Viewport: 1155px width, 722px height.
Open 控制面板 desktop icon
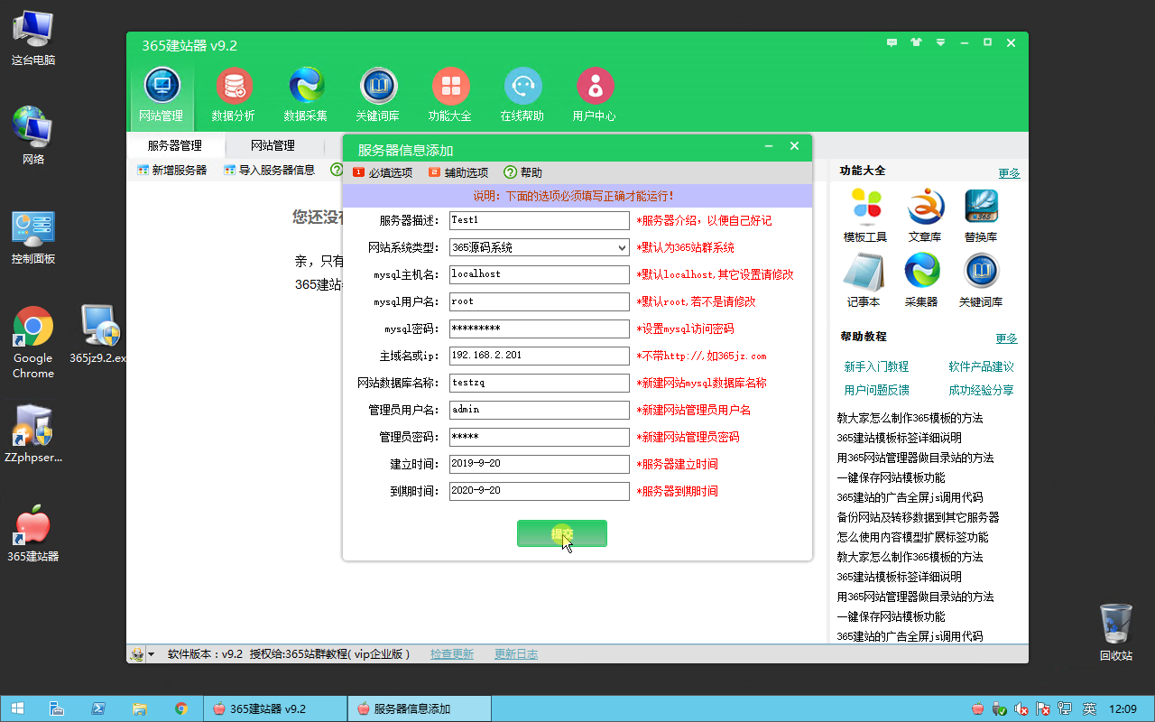[x=33, y=236]
